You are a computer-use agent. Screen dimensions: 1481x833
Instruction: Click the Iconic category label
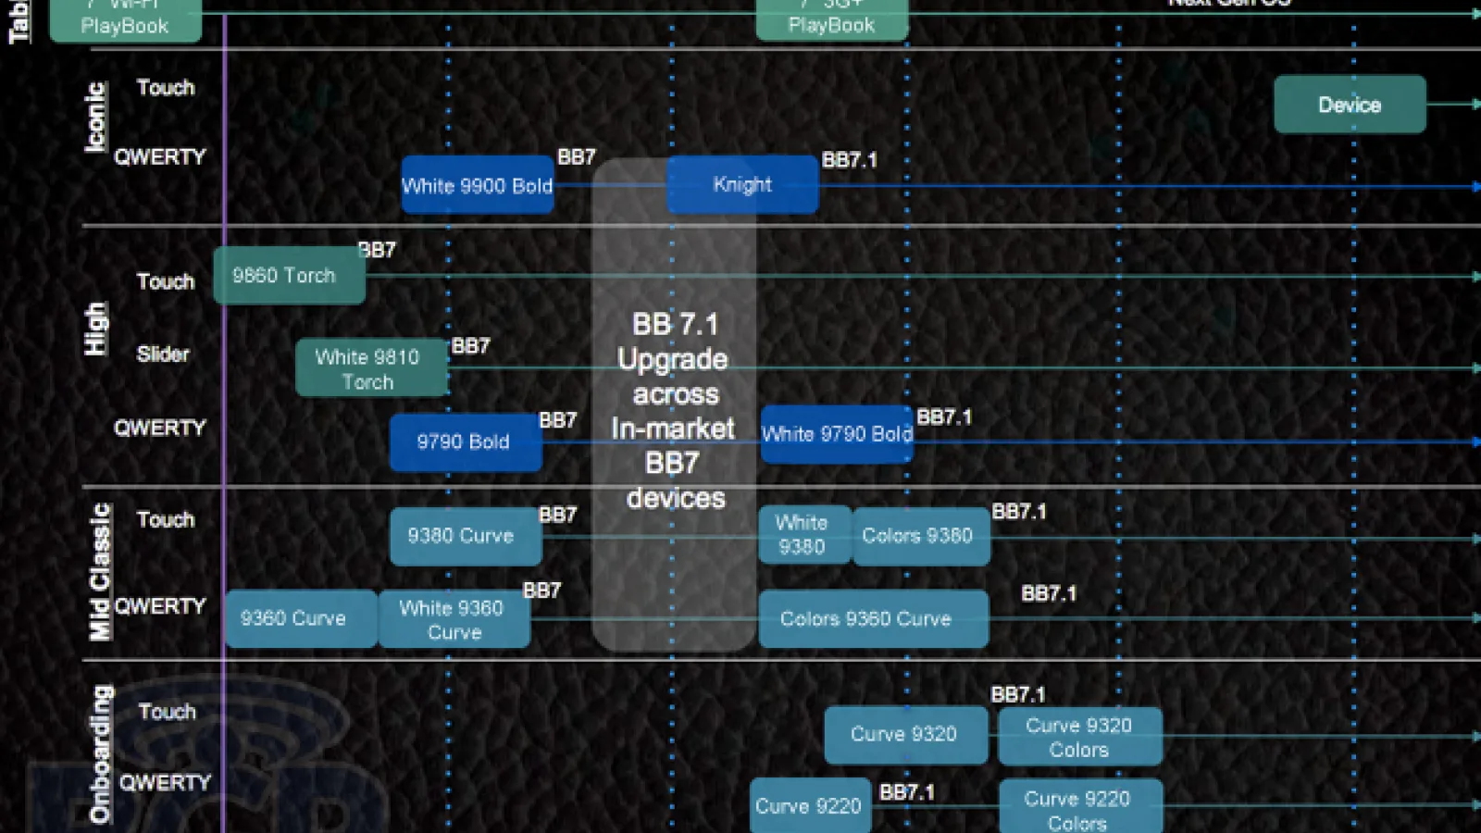95,118
